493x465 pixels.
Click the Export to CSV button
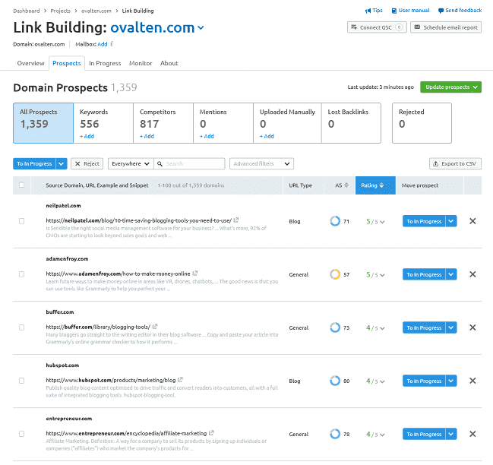(455, 164)
